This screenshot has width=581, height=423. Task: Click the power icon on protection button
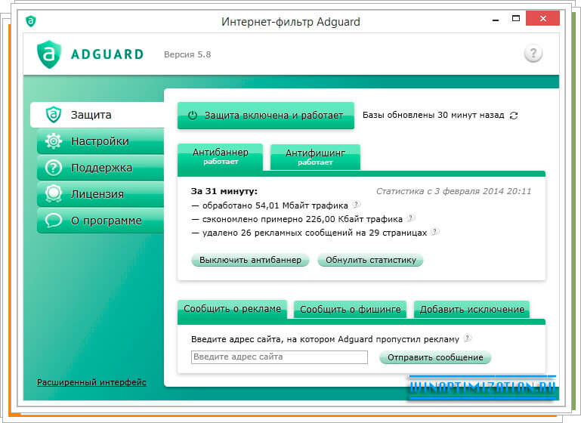tap(193, 116)
